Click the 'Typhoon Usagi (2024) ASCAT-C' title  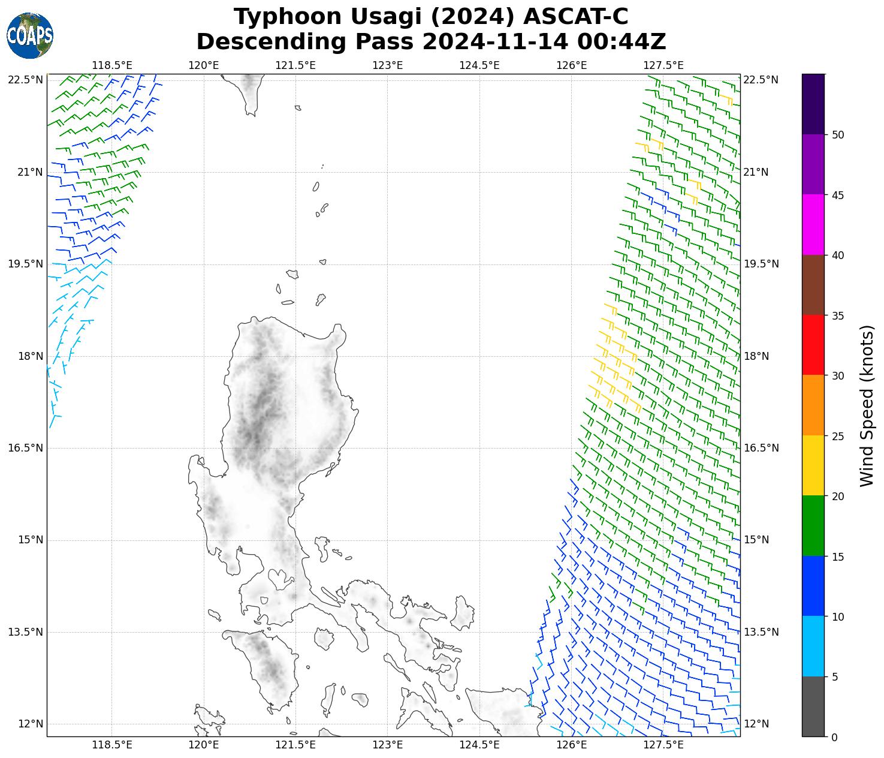[x=431, y=17]
